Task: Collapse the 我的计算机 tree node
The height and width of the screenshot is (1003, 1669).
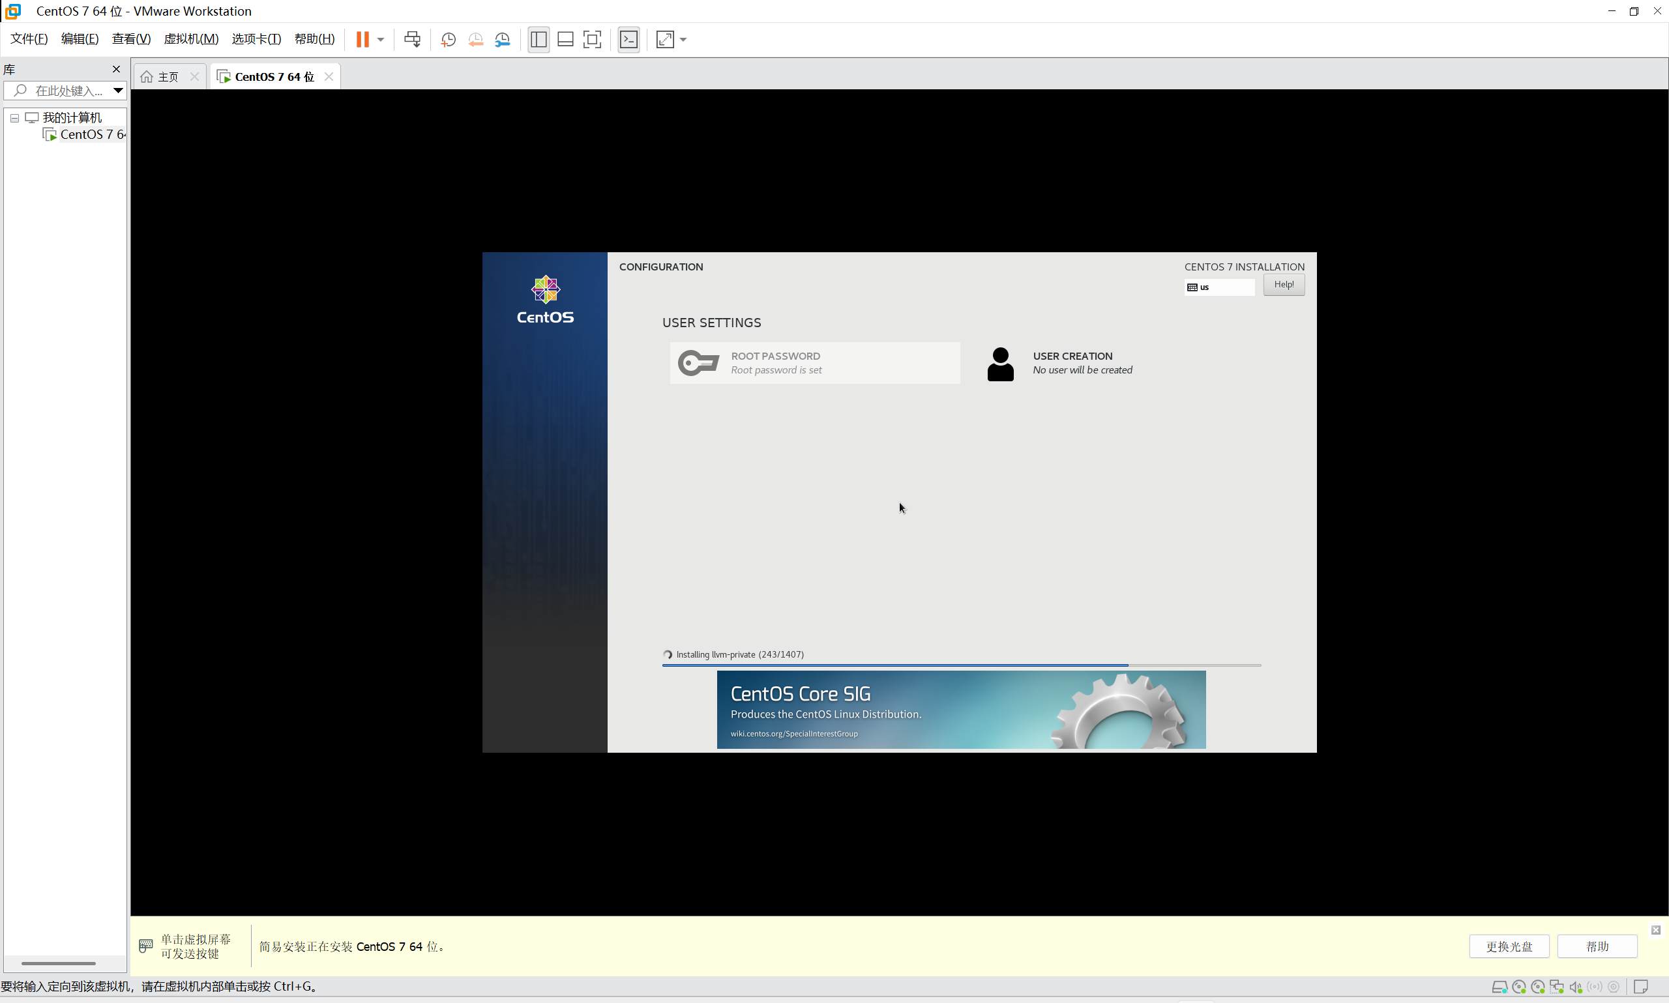Action: click(14, 117)
